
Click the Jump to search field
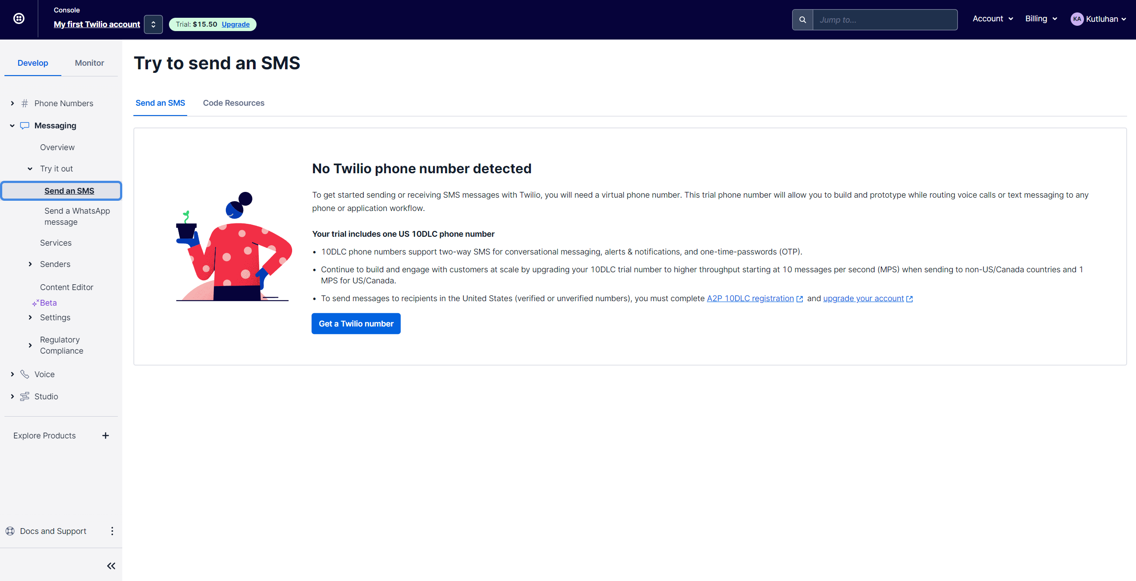pos(885,20)
